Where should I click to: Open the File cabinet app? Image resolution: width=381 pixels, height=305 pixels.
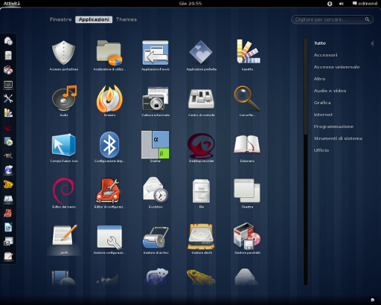tap(201, 190)
